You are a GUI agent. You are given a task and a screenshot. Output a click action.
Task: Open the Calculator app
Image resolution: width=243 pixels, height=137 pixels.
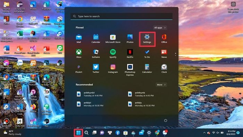pyautogui.click(x=147, y=68)
